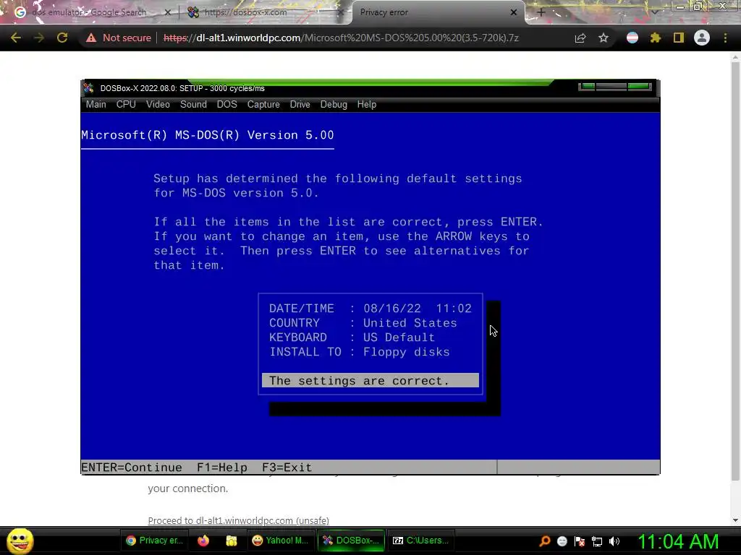This screenshot has height=555, width=741.
Task: Click the page vertical scrollbar
Action: tap(735, 272)
